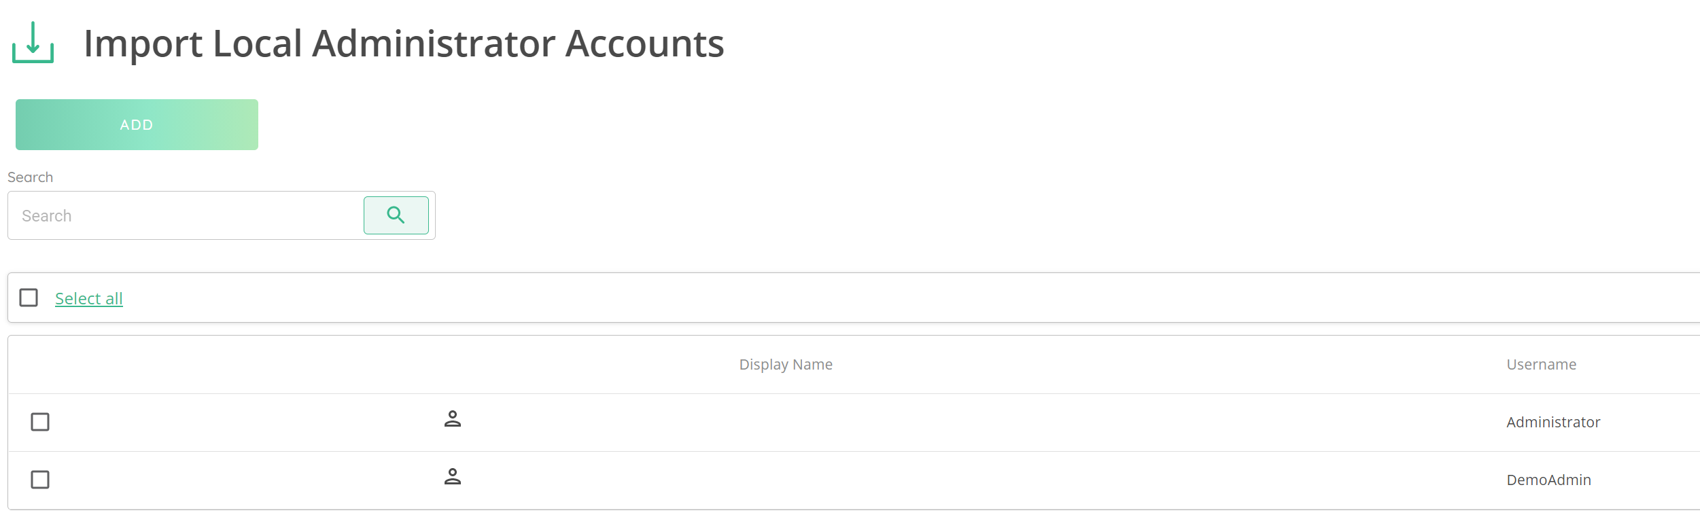
Task: Click the Import Local Administrator Accounts heading
Action: pyautogui.click(x=404, y=43)
